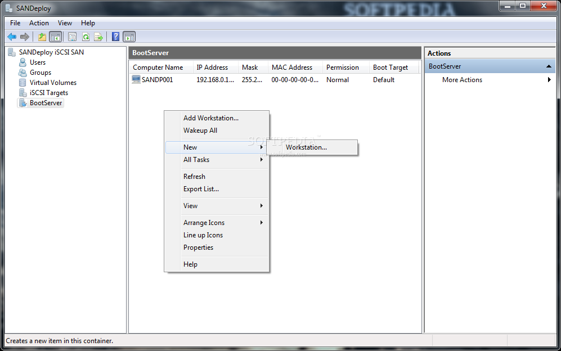Click the SANDP001 computer icon
The height and width of the screenshot is (351, 561).
[136, 79]
